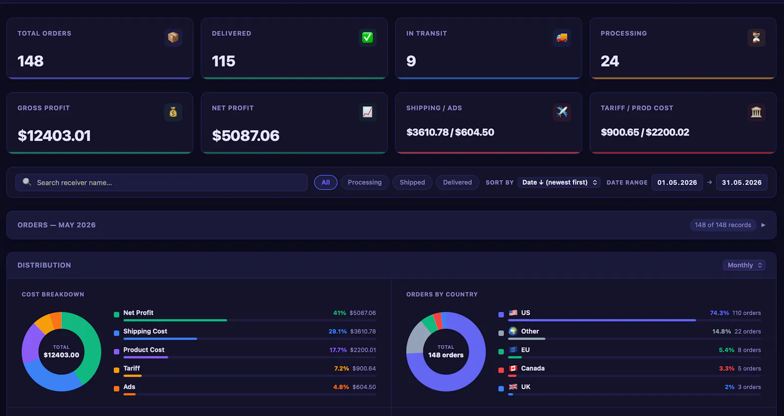Click the EU flag icon

pos(513,350)
